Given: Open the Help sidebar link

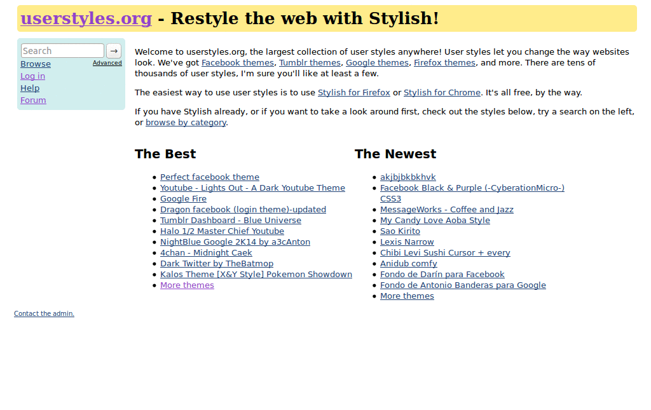Looking at the screenshot, I should point(30,88).
